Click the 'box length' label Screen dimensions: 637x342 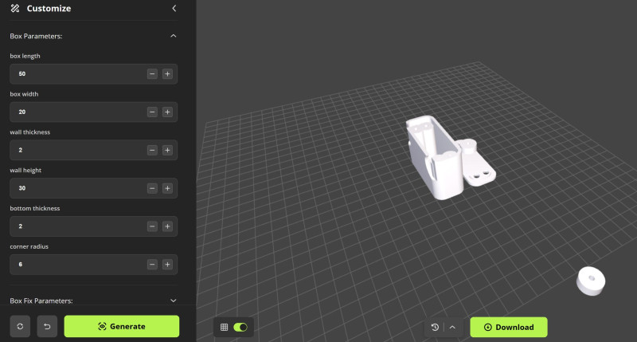coord(25,56)
